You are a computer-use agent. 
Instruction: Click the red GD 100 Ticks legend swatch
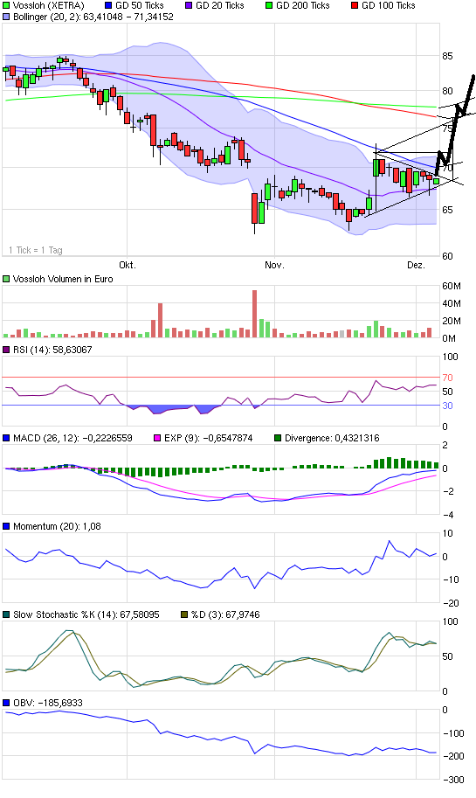click(x=355, y=5)
